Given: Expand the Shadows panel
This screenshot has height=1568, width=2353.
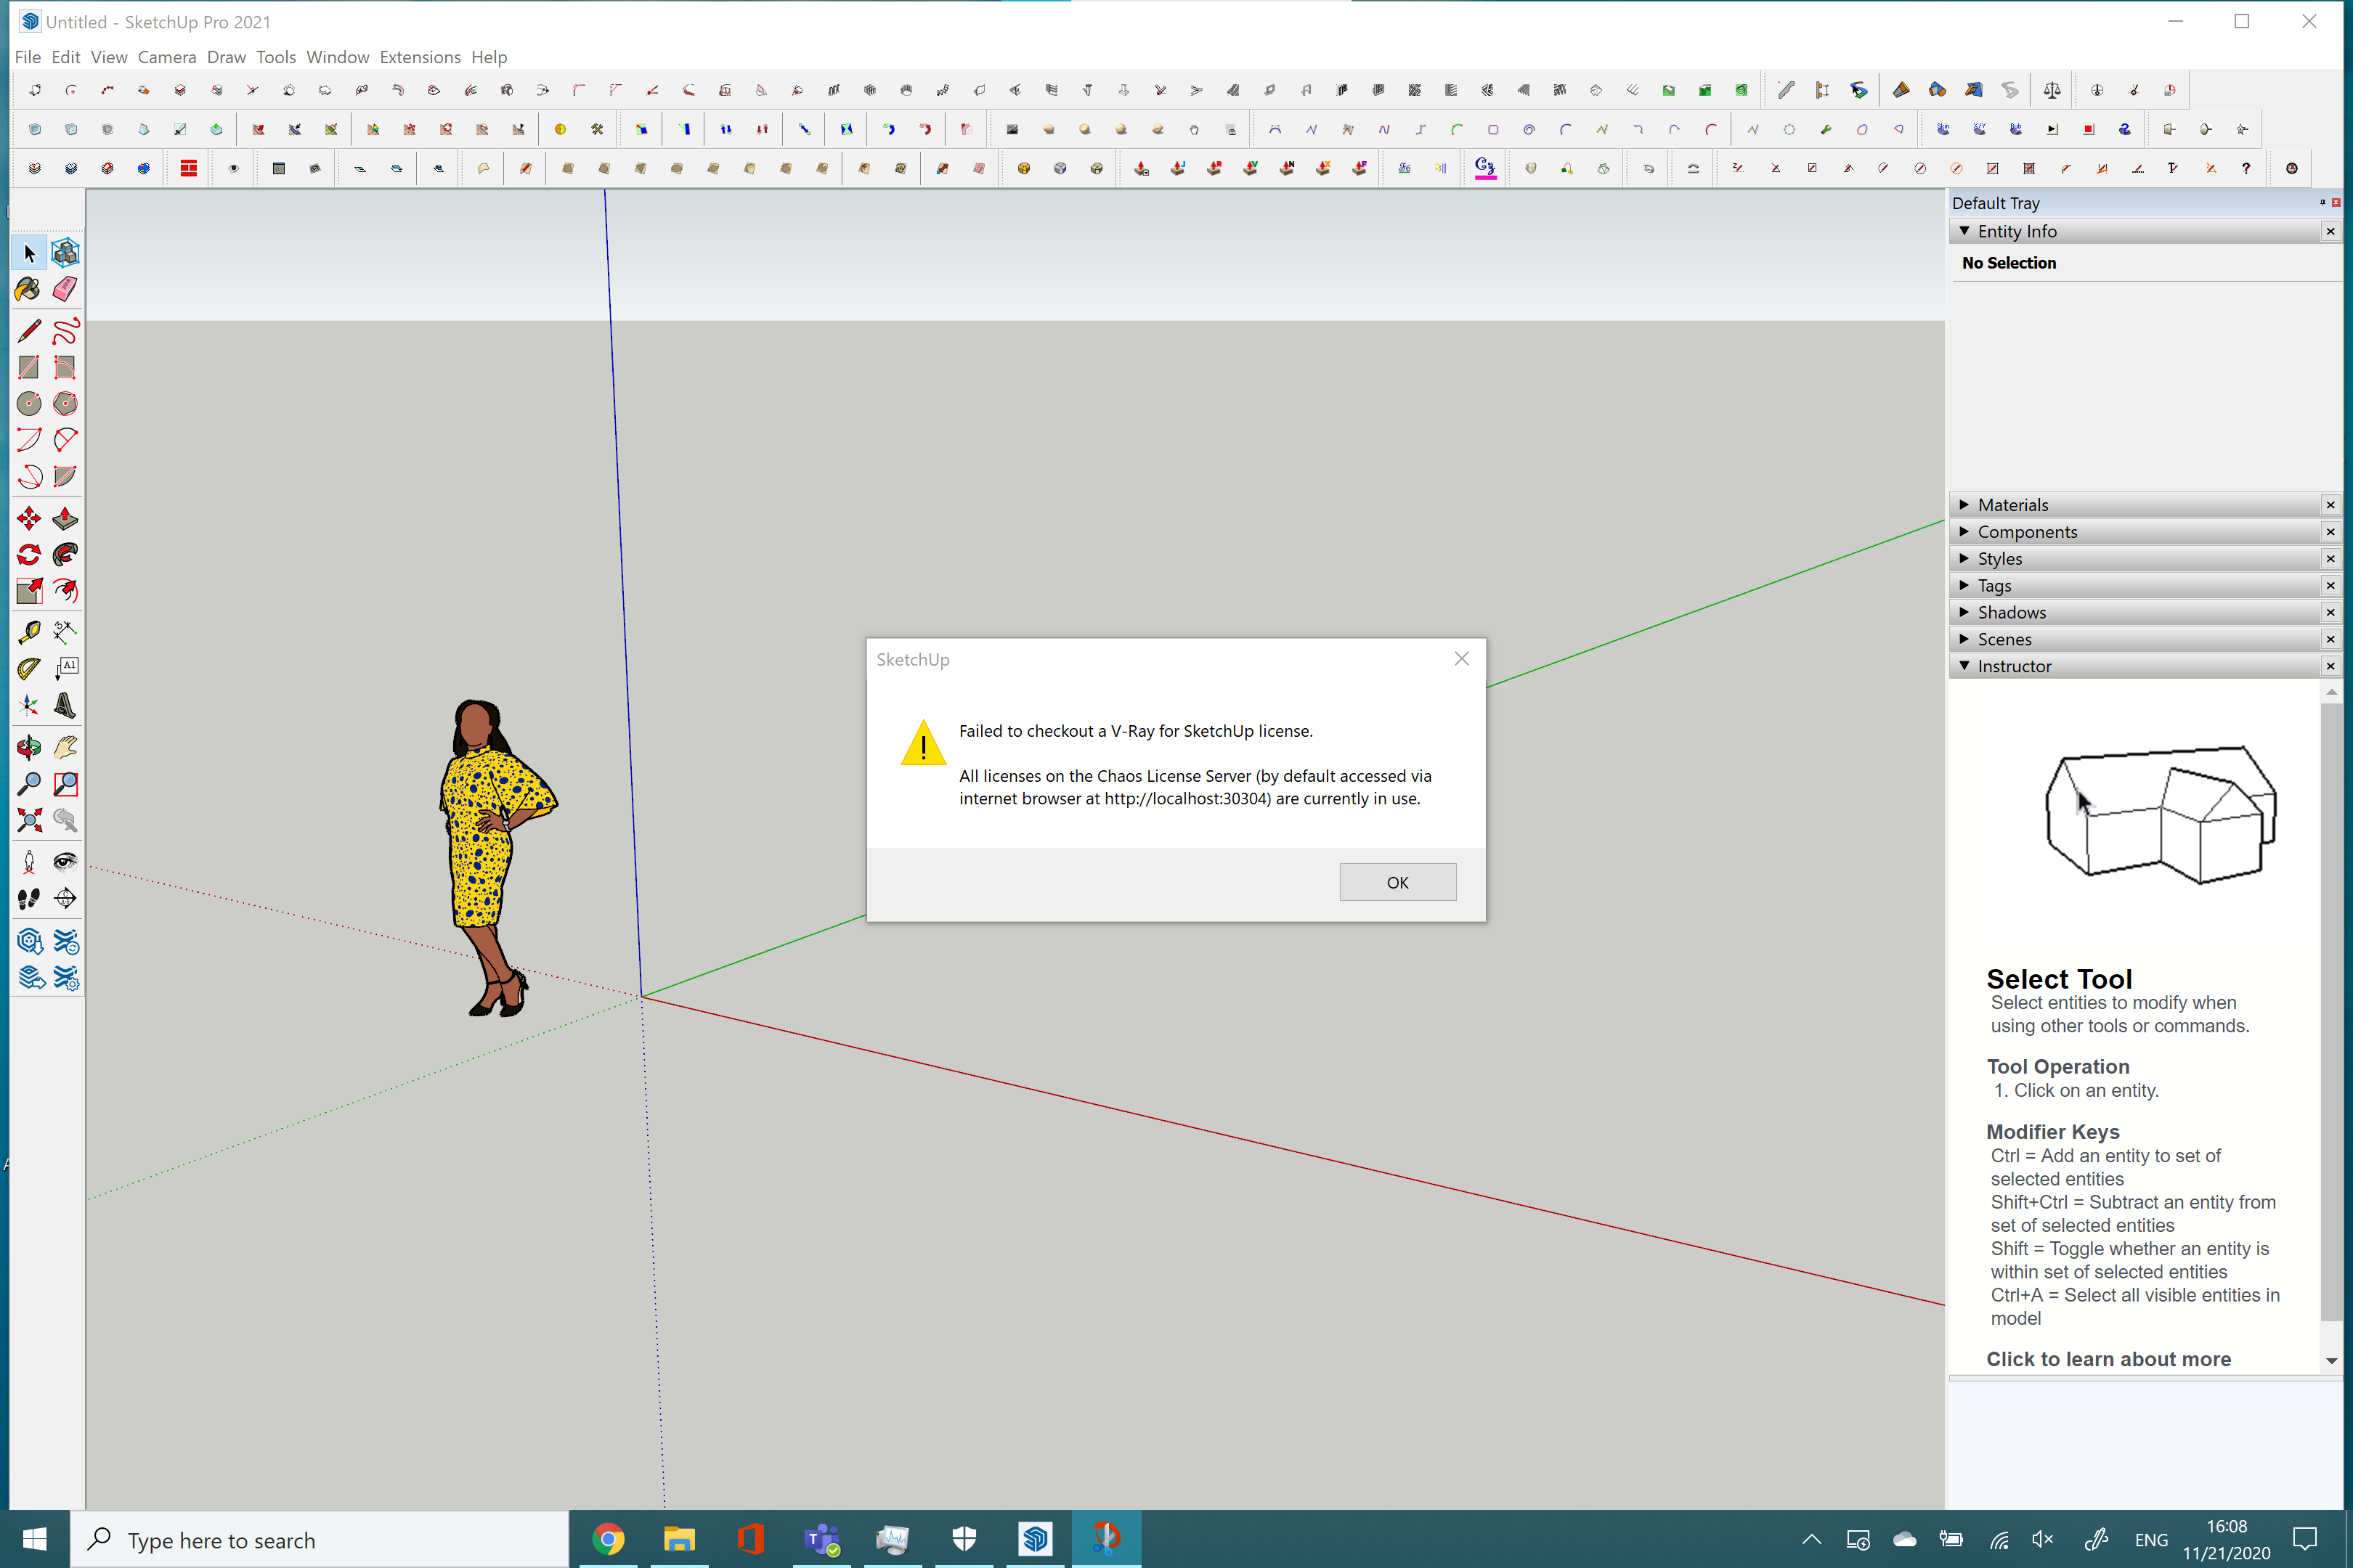Looking at the screenshot, I should 1964,612.
